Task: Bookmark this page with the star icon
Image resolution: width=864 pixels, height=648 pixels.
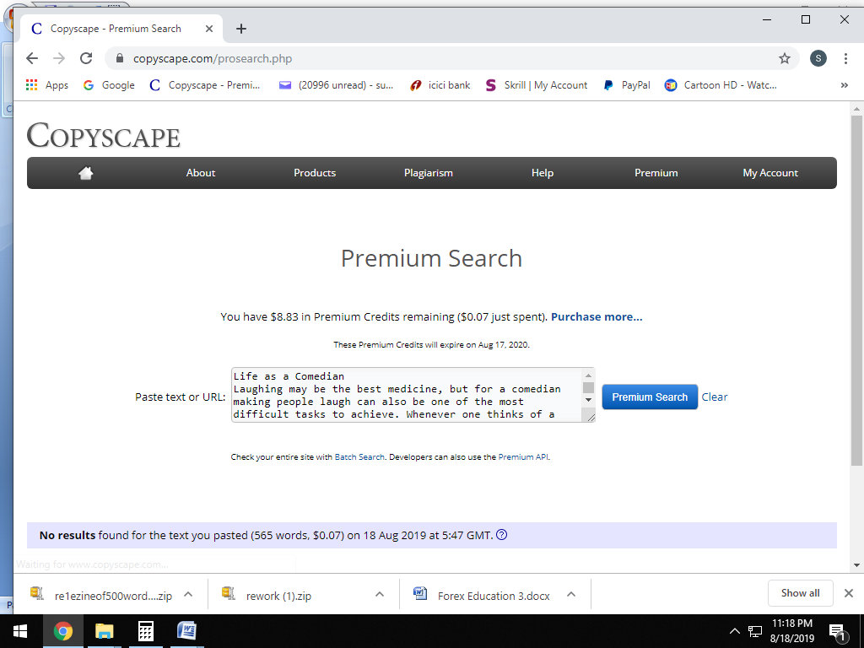Action: click(784, 58)
